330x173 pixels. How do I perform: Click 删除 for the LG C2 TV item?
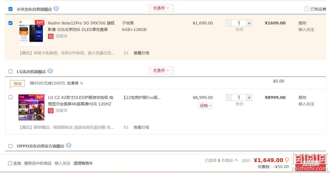(302, 98)
